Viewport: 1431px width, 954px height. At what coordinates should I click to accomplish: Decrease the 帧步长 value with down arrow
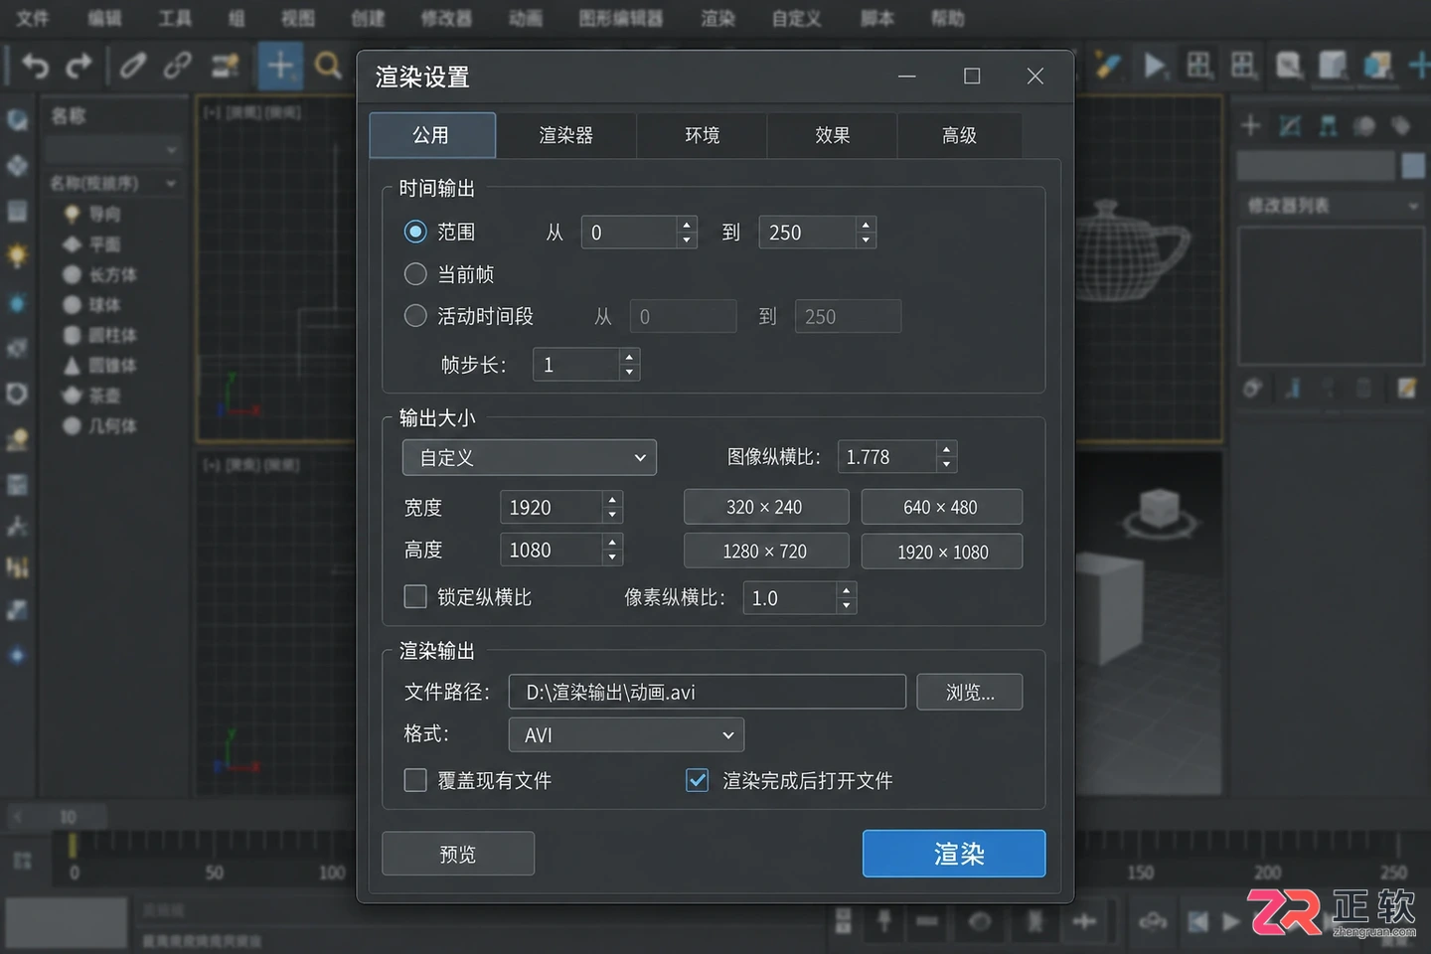(x=629, y=373)
